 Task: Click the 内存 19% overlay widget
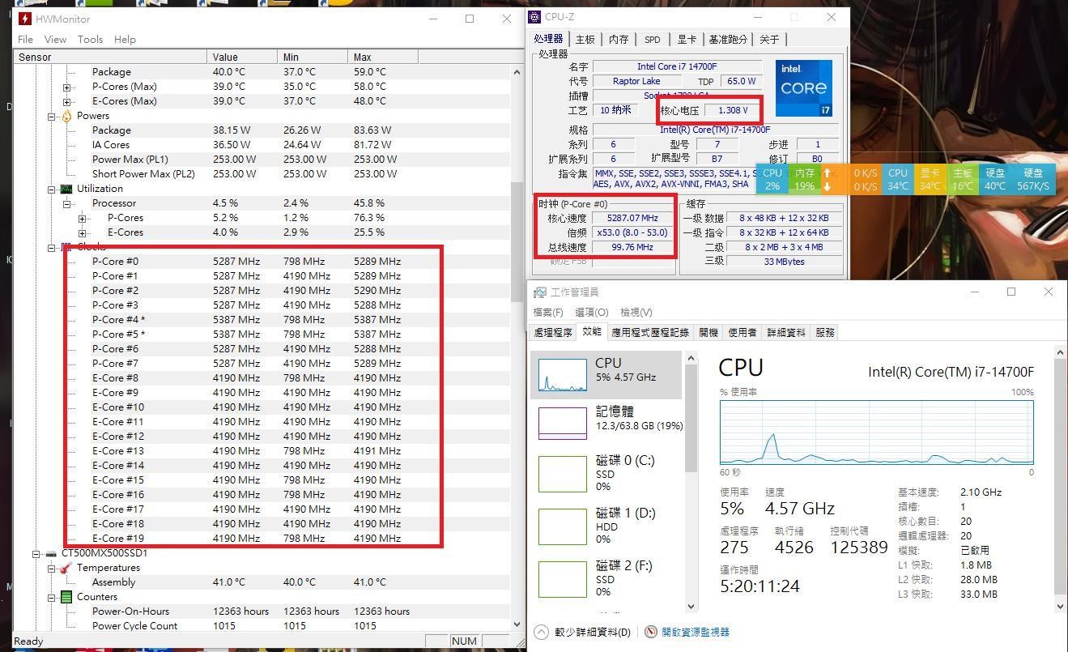point(805,179)
